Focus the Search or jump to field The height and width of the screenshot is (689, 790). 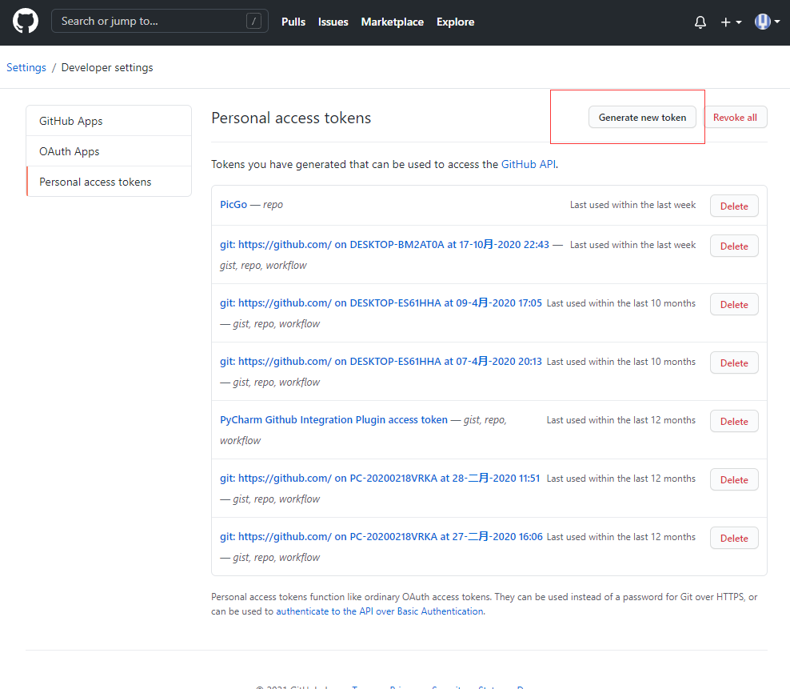[160, 21]
